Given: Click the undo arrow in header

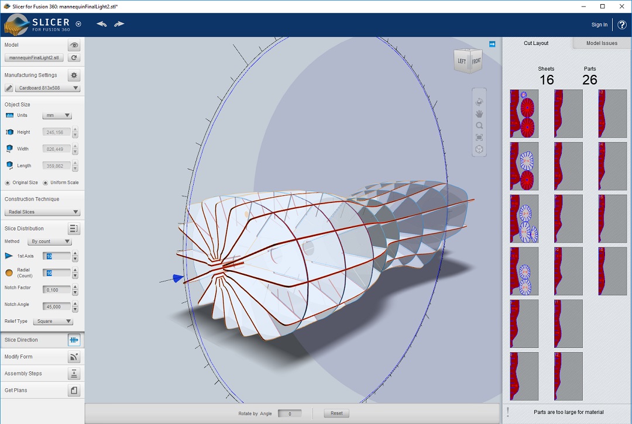Looking at the screenshot, I should pos(102,24).
